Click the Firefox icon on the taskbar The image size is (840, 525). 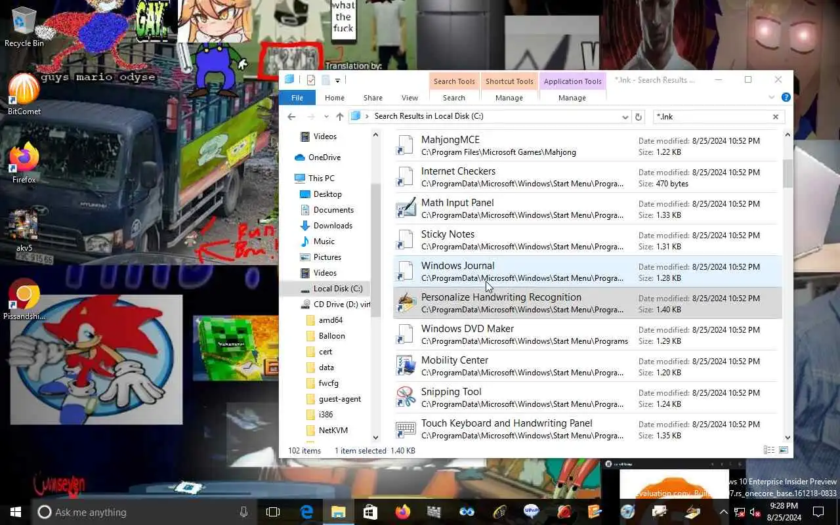pyautogui.click(x=402, y=512)
